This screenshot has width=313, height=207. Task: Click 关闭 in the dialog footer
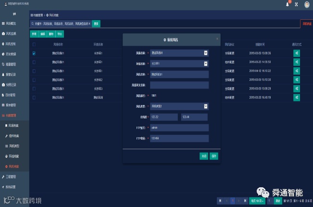pos(204,156)
